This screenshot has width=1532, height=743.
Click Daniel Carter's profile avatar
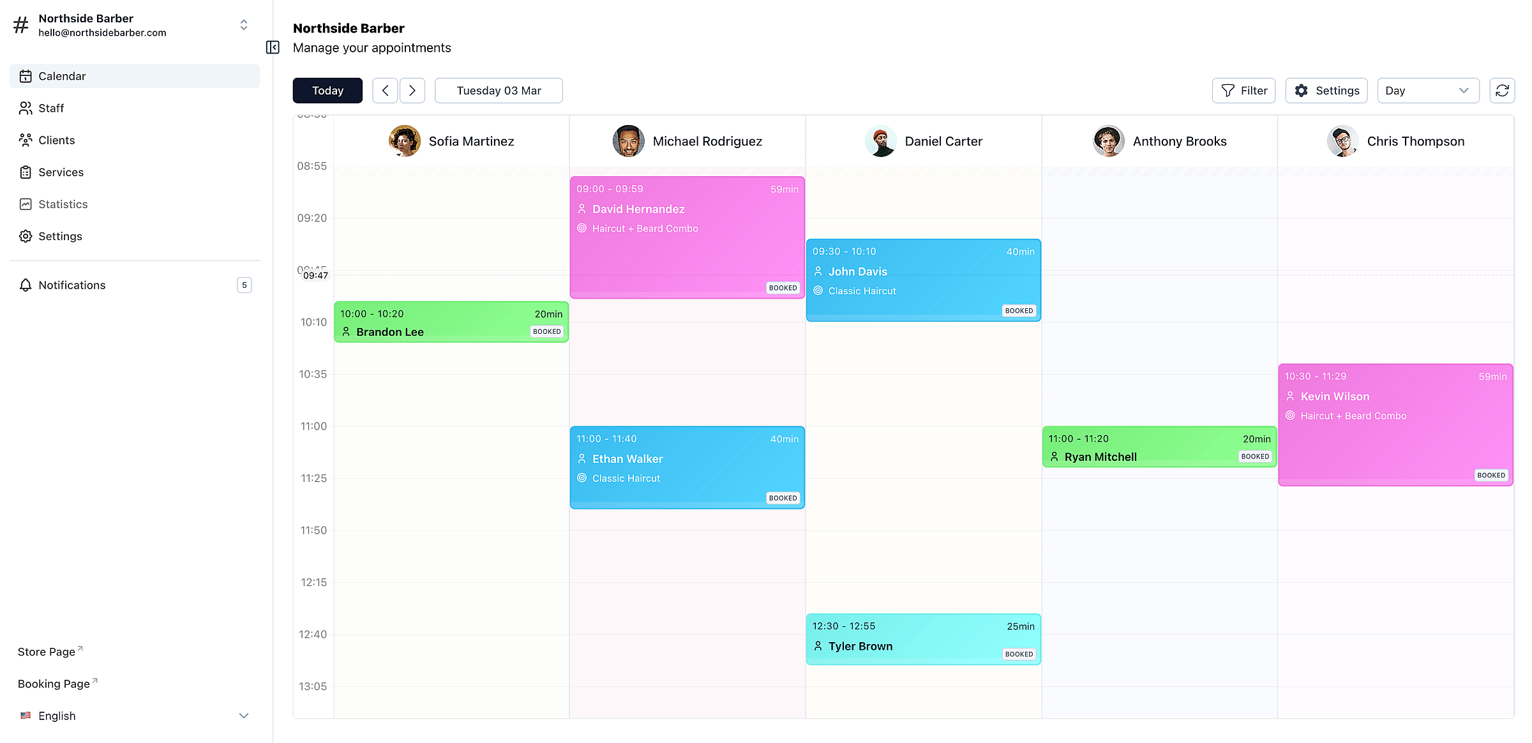pos(880,141)
